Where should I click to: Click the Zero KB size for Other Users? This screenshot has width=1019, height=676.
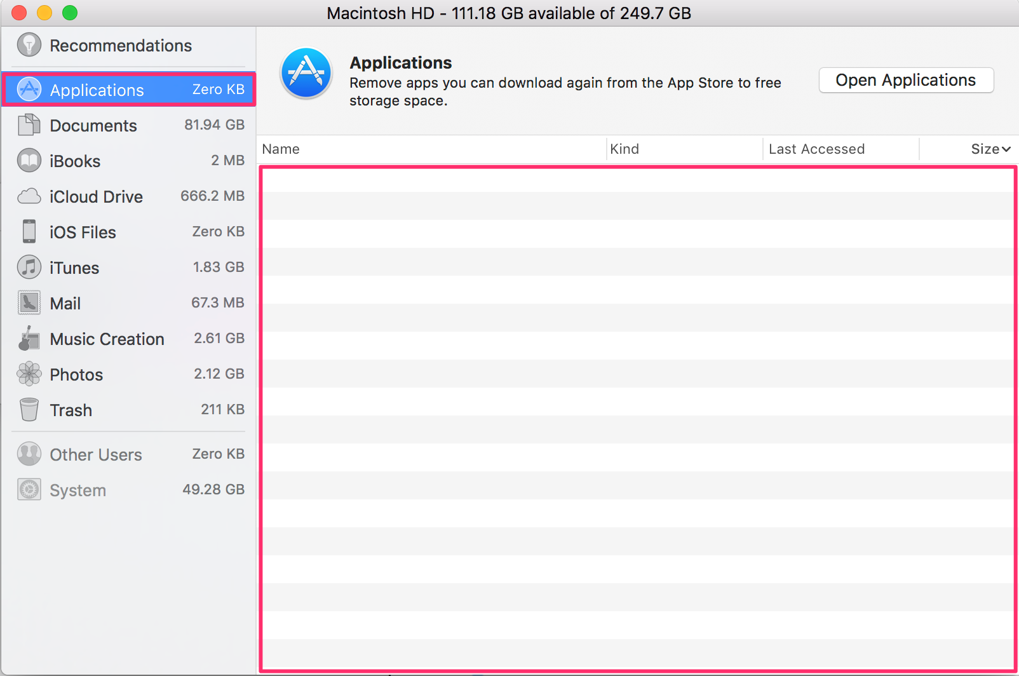pos(219,454)
